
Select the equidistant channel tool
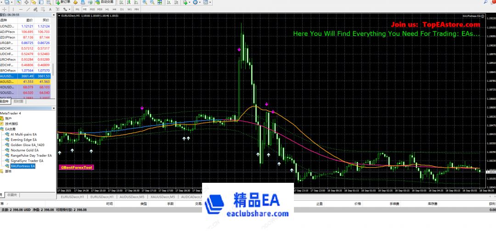pos(35,10)
